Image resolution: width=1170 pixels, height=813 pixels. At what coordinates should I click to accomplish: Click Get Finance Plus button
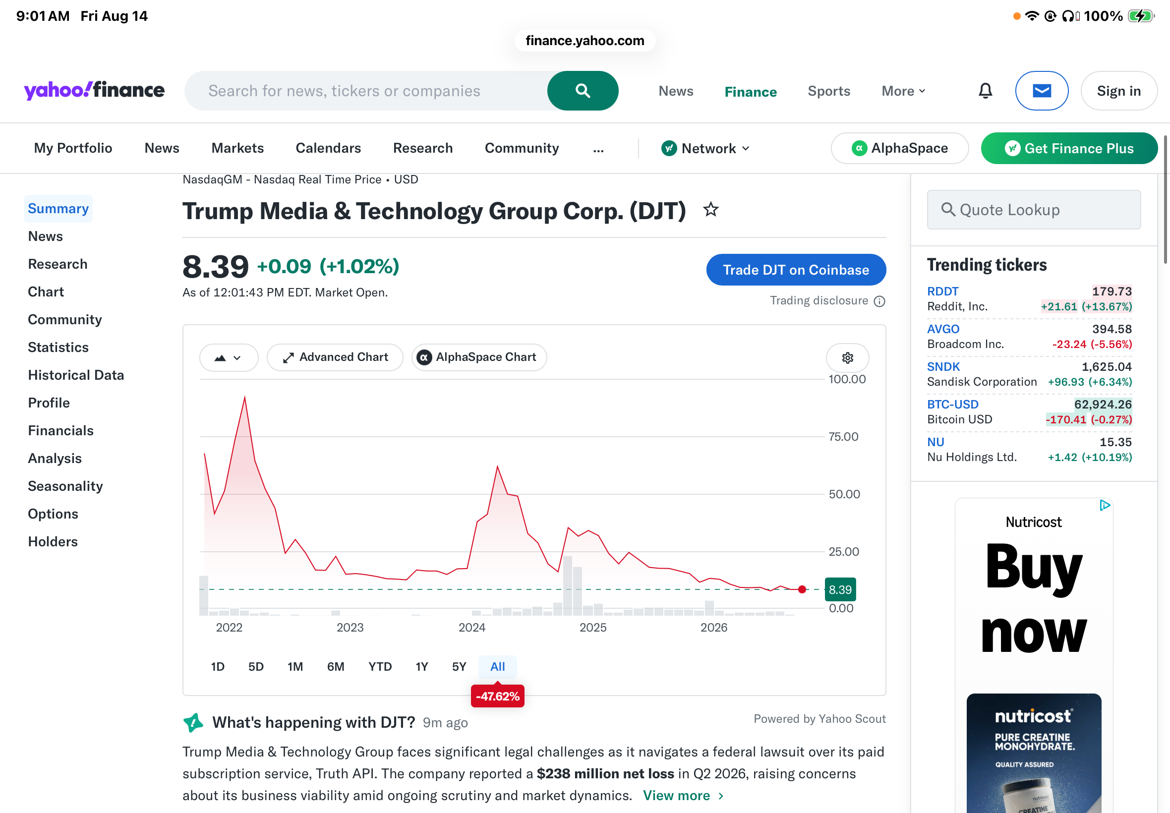1069,148
